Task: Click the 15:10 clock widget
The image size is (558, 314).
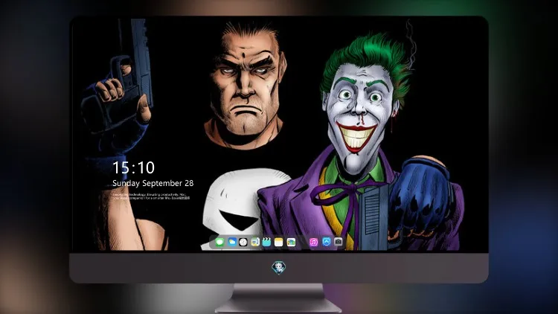Action: (x=133, y=167)
